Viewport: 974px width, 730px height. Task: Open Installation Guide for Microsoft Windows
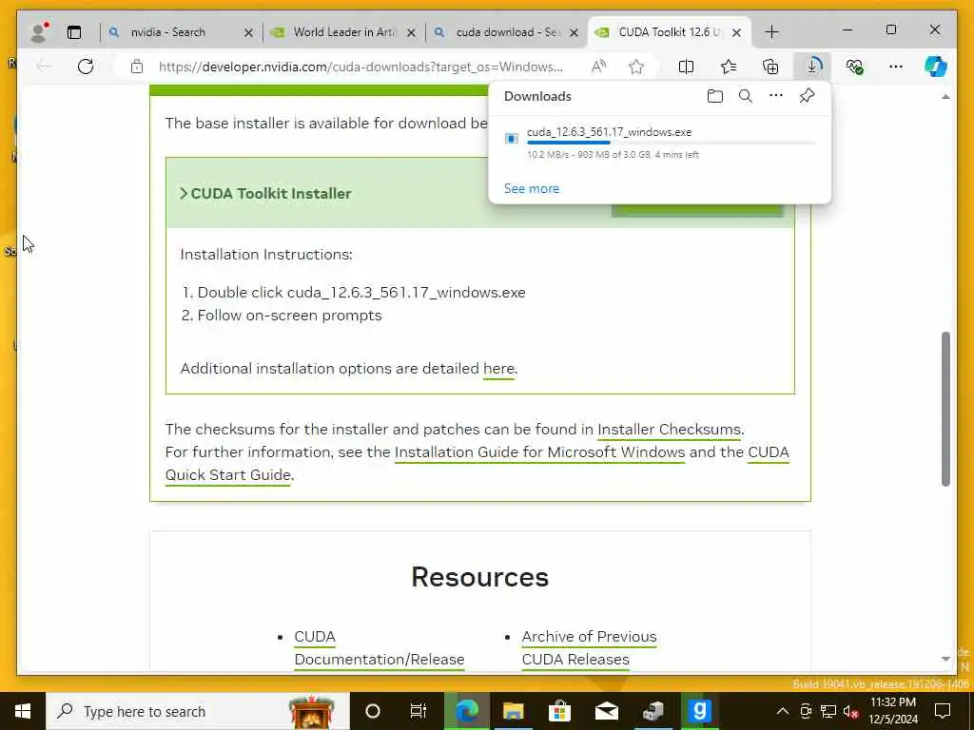pyautogui.click(x=539, y=452)
